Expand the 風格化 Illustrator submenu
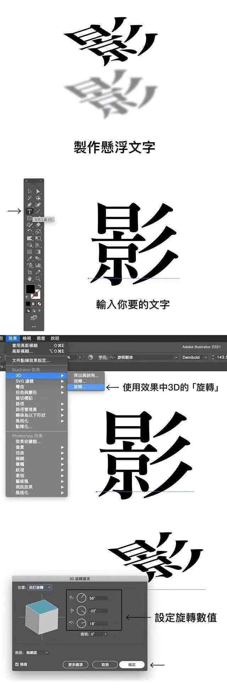The width and height of the screenshot is (227, 692). [x=37, y=421]
